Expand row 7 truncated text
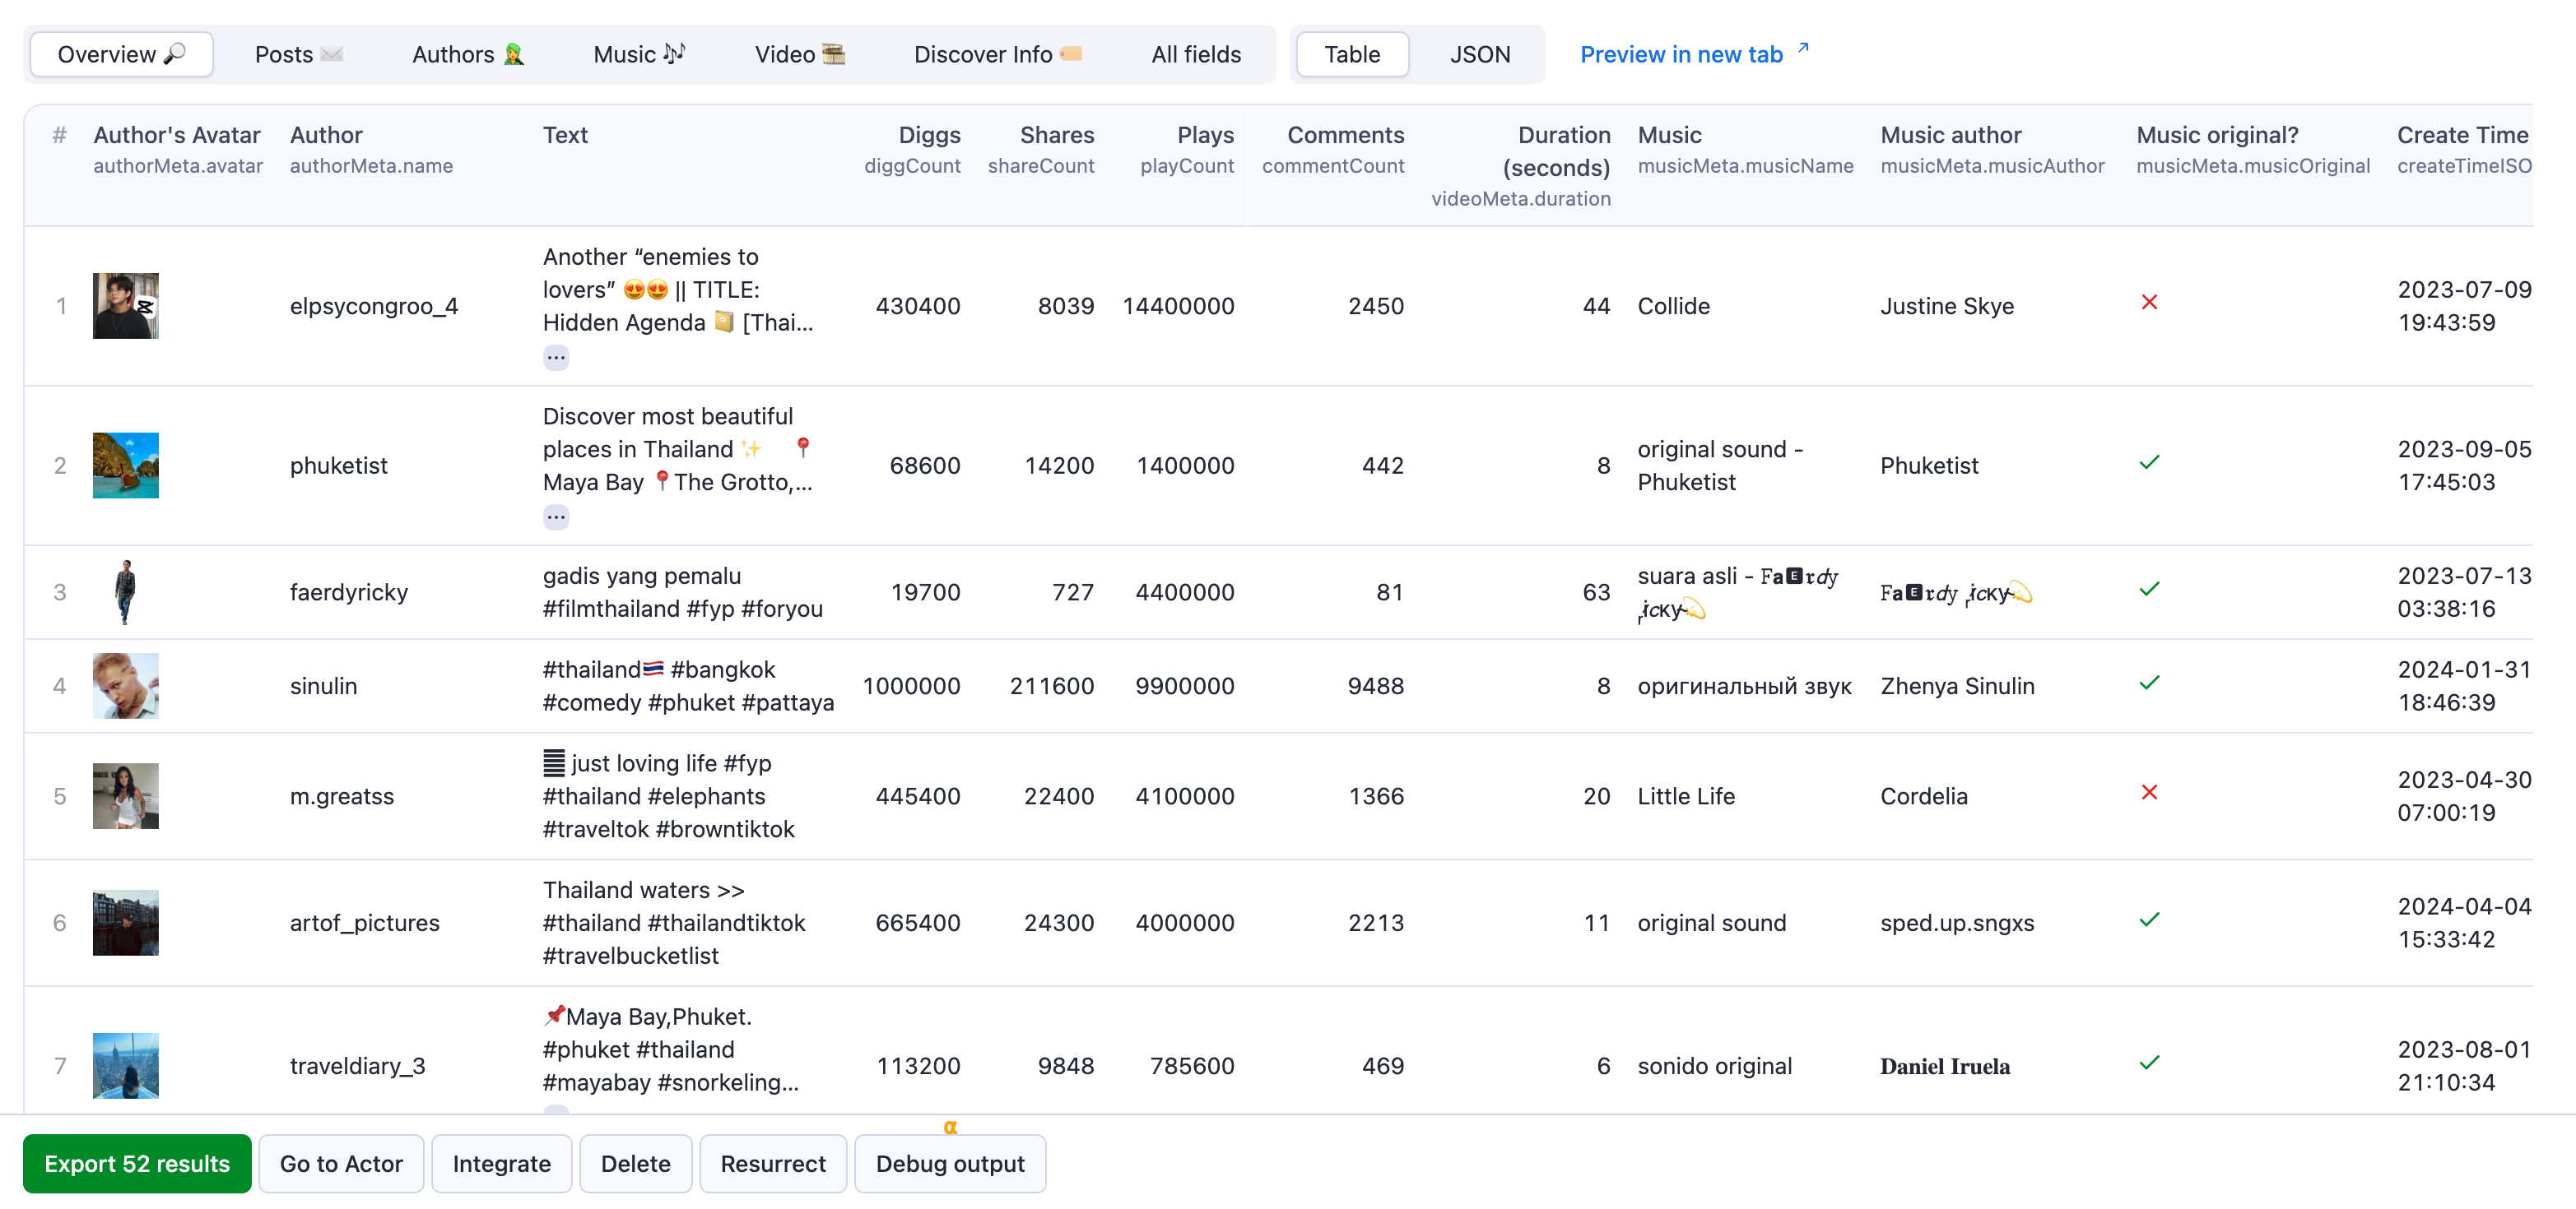 pos(556,1110)
